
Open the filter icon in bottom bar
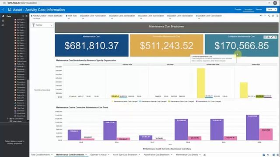(x=268, y=155)
